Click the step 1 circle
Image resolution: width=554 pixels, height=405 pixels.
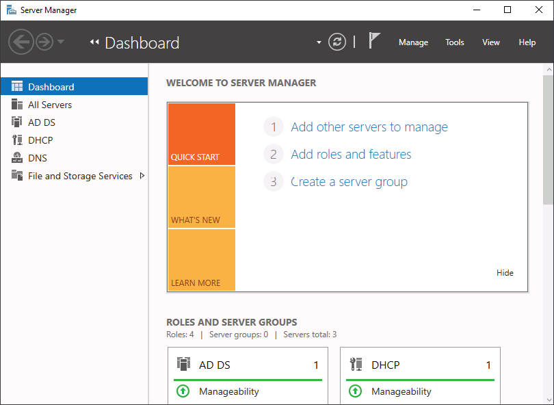pyautogui.click(x=274, y=127)
